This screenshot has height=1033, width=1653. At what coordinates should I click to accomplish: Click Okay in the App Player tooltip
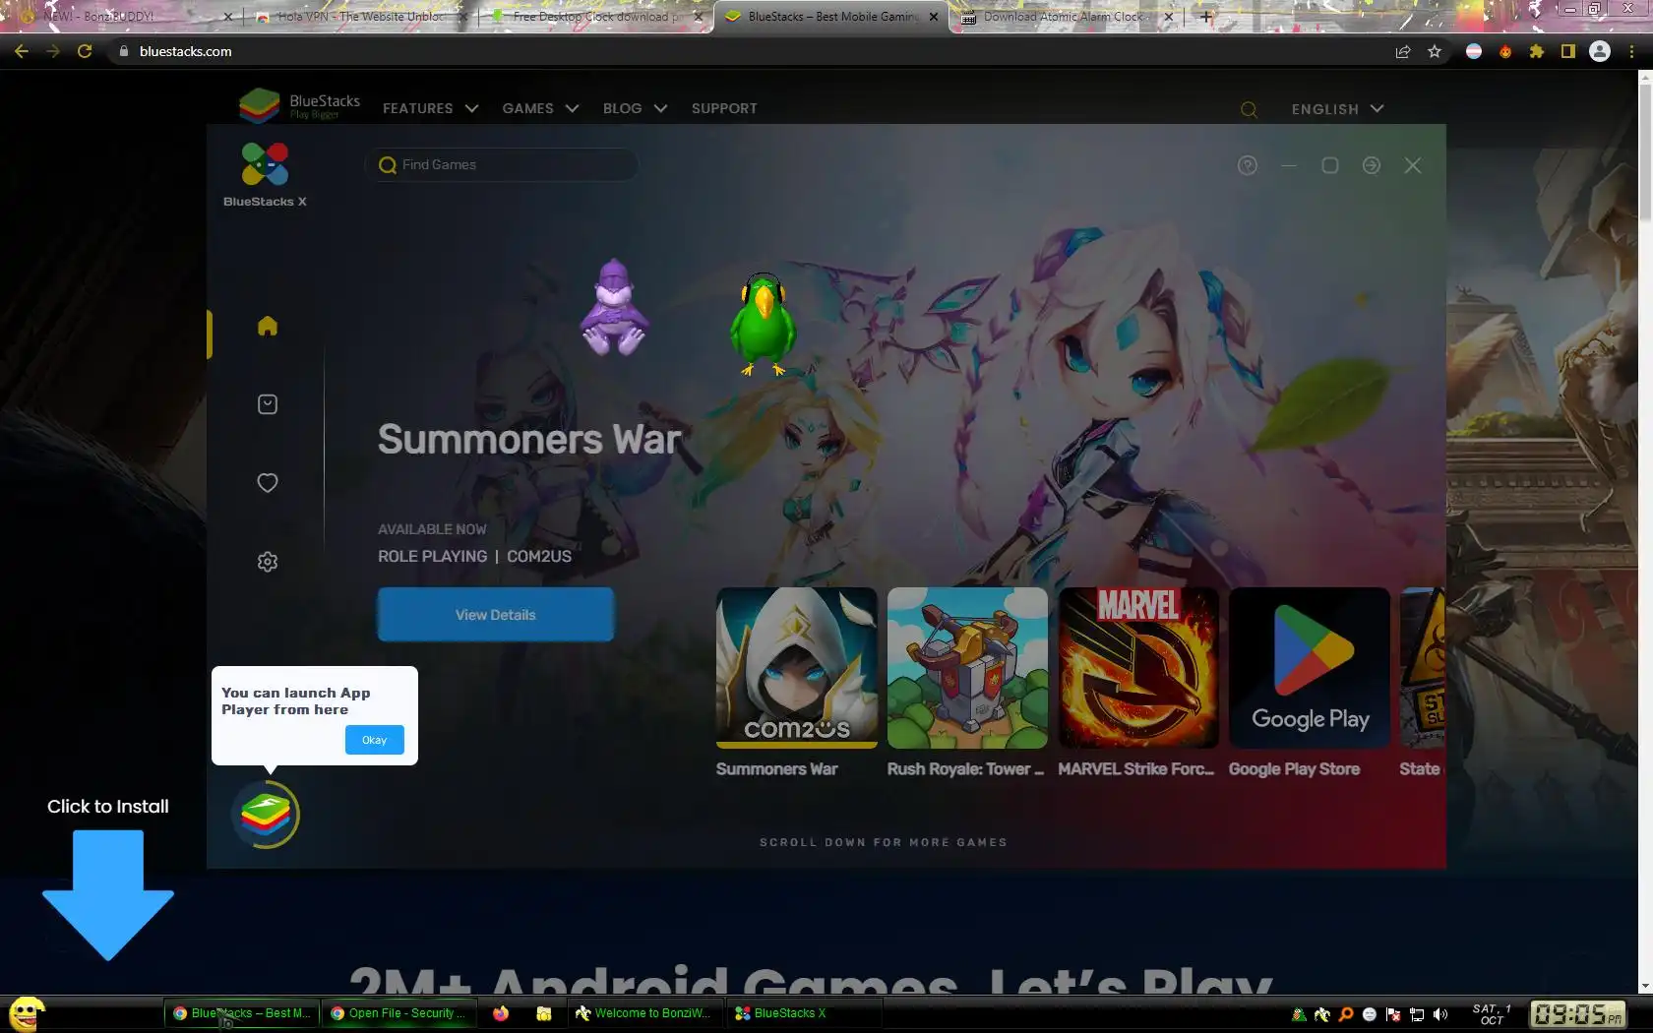[374, 740]
